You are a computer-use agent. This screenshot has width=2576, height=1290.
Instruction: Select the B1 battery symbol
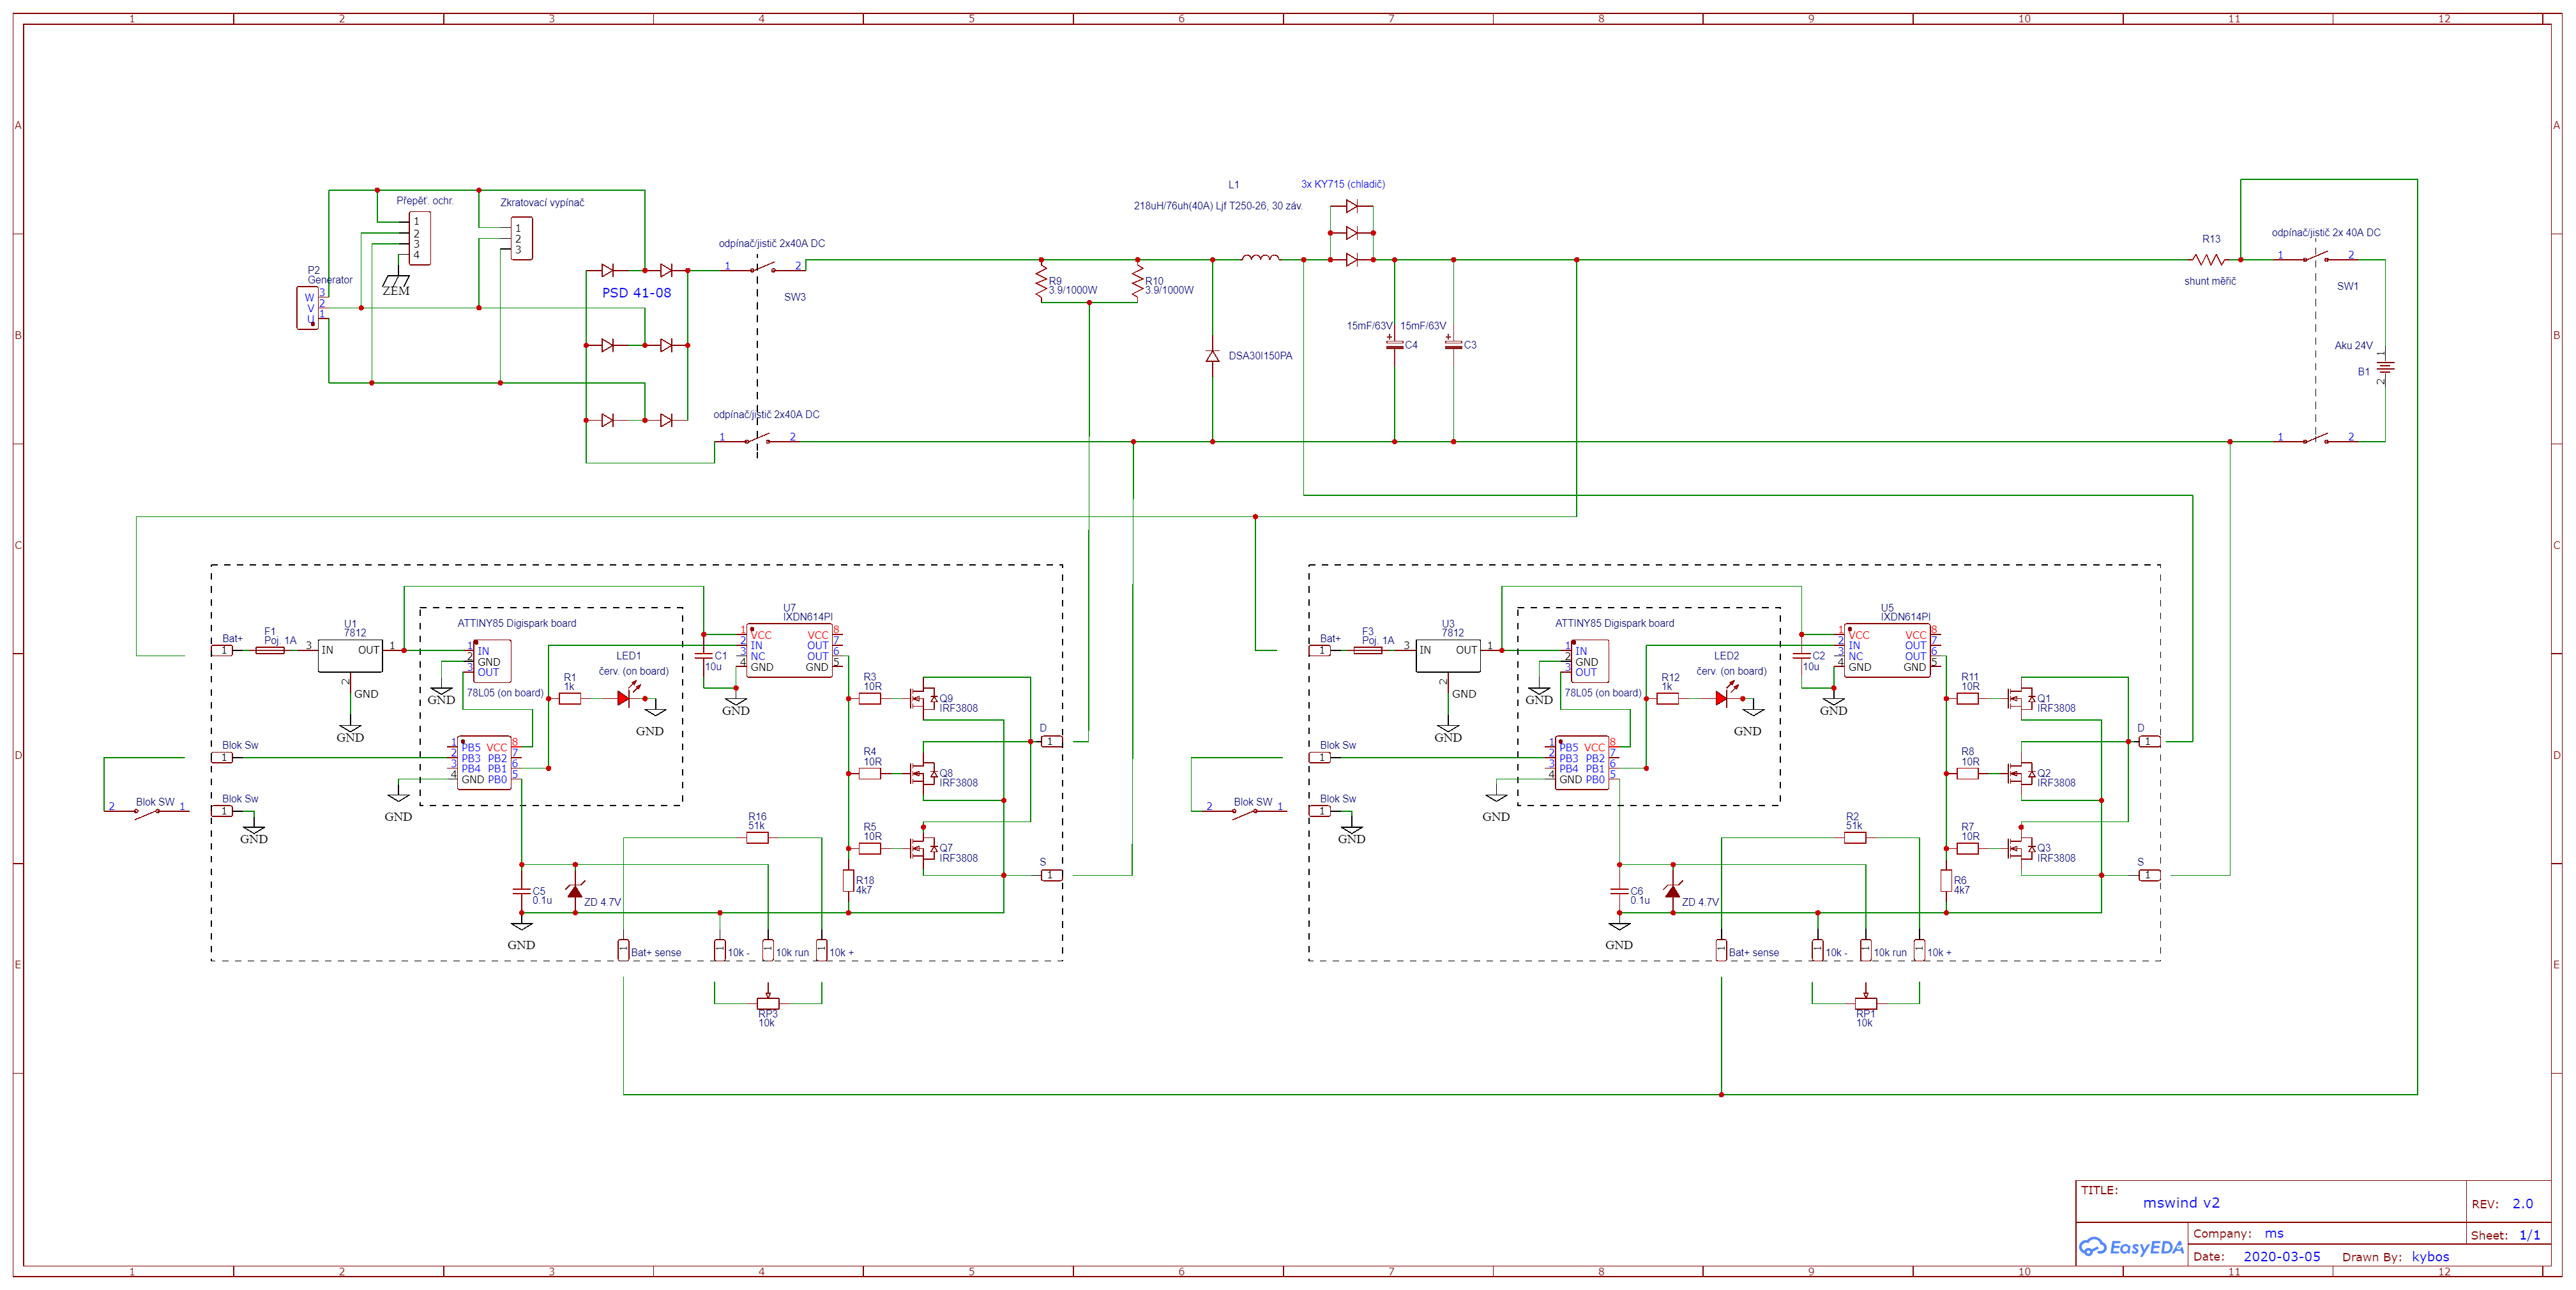(2385, 368)
